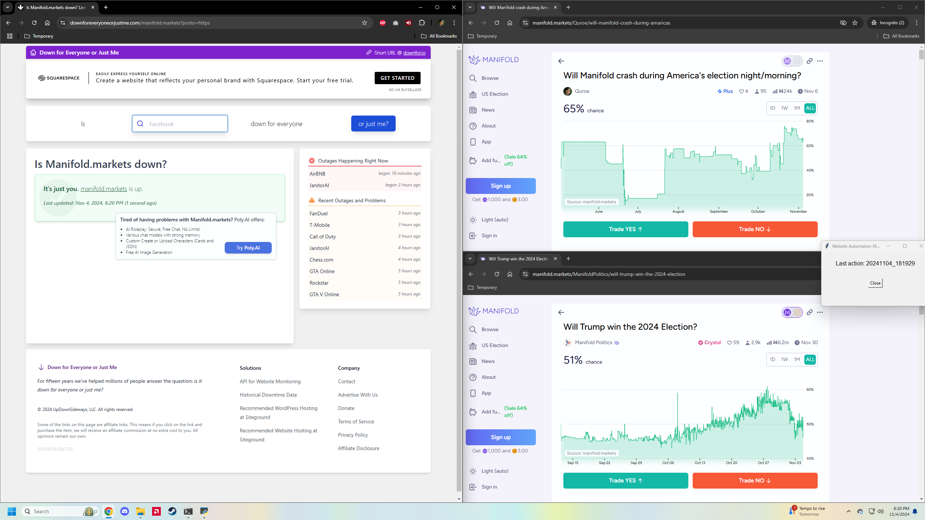Click Add funds piggy icon in top Manifold sidebar

[x=473, y=160]
